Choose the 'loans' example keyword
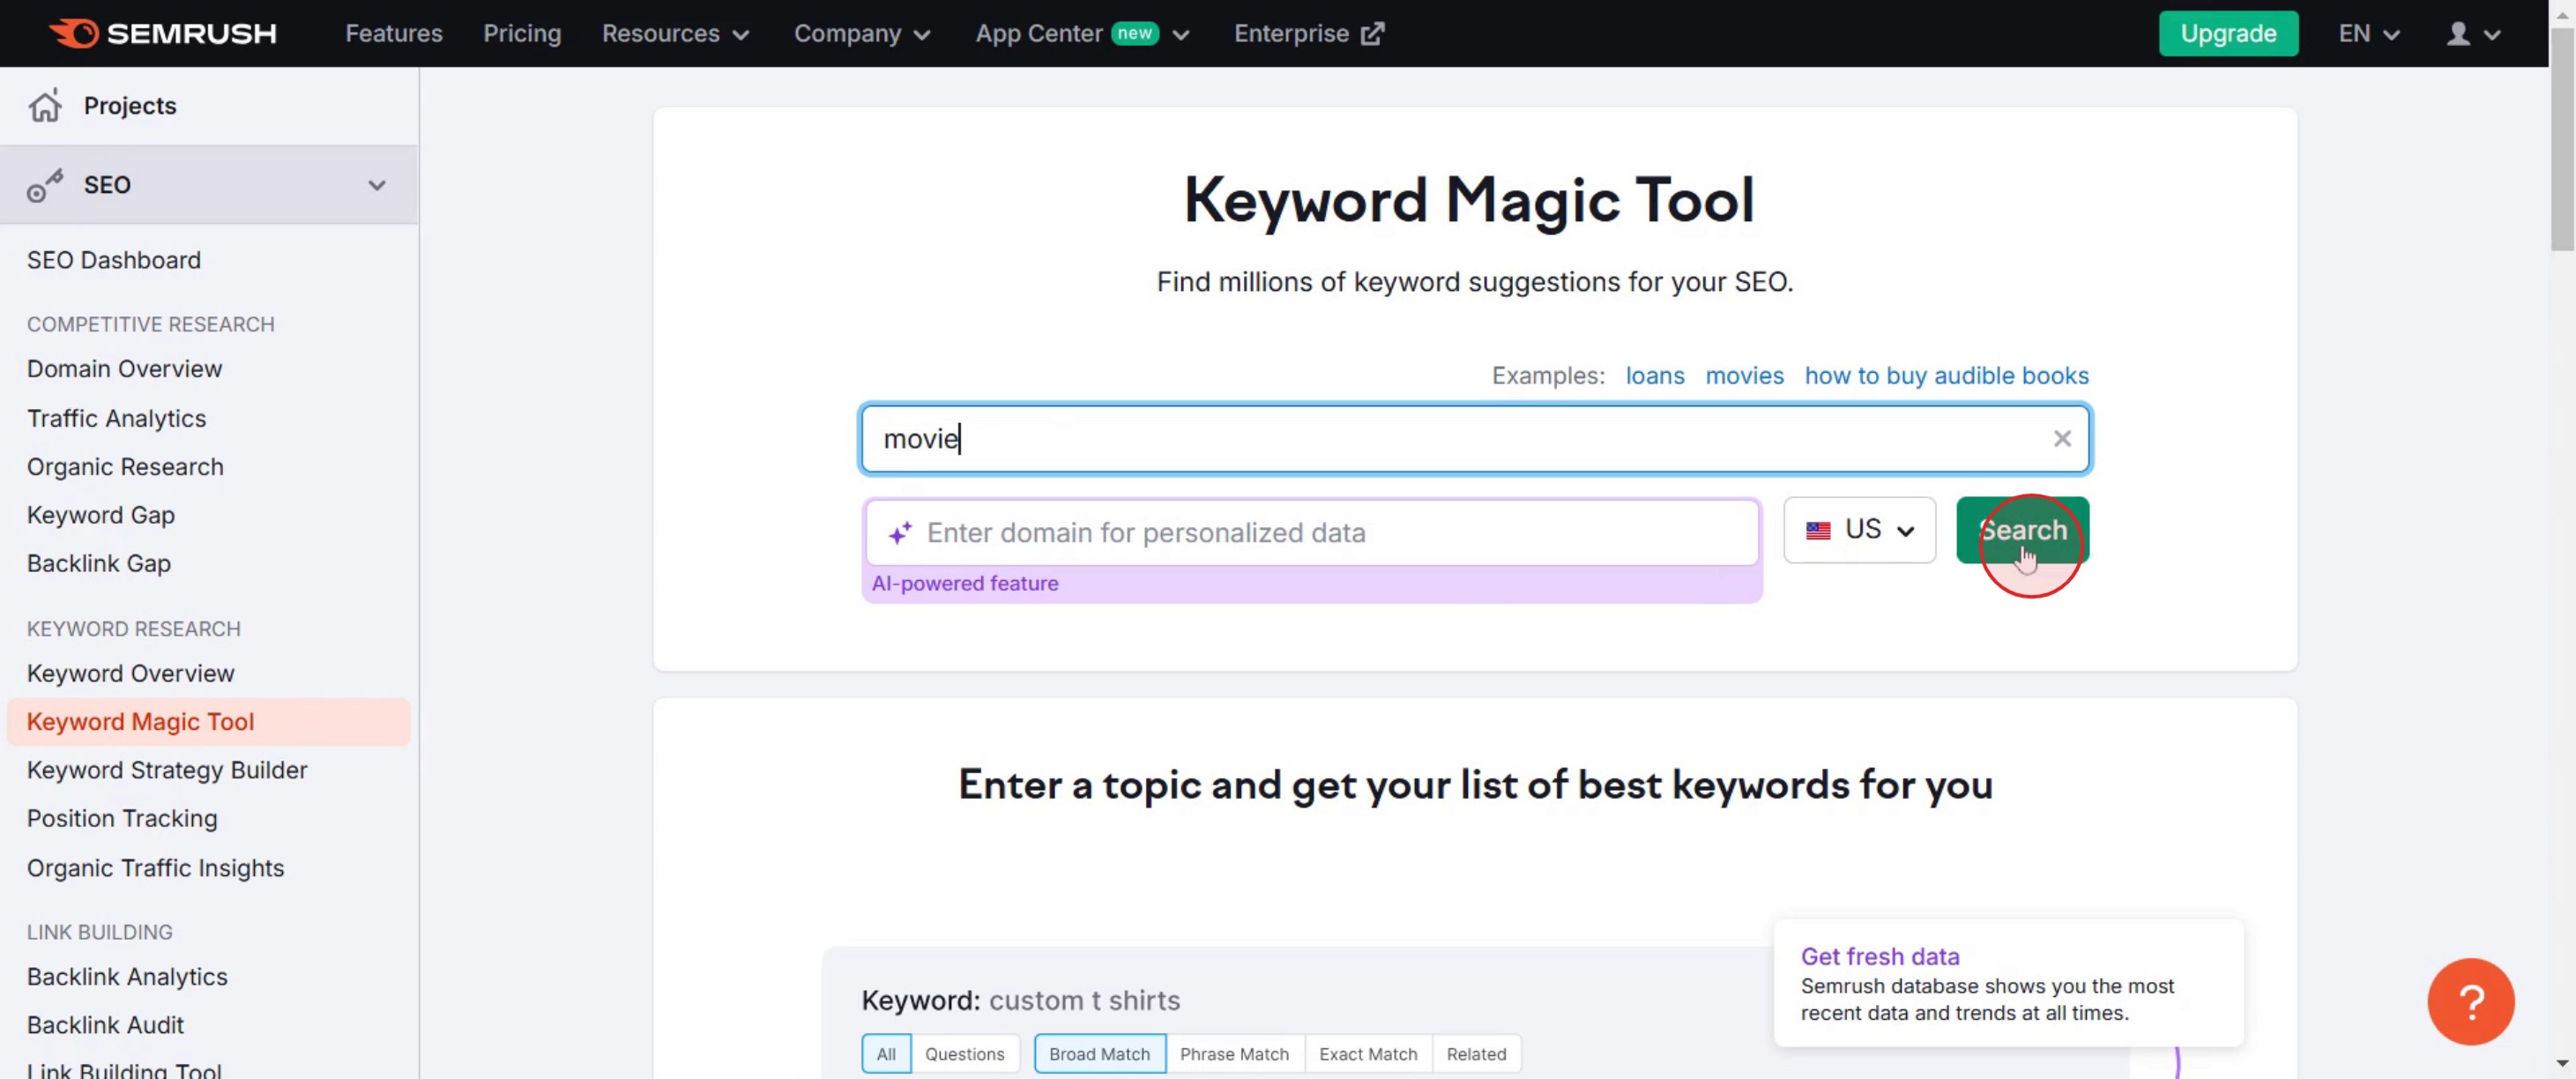This screenshot has width=2576, height=1079. pos(1654,376)
